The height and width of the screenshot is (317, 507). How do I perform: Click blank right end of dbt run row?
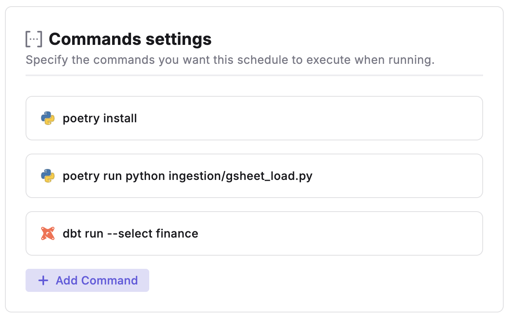click(412, 234)
